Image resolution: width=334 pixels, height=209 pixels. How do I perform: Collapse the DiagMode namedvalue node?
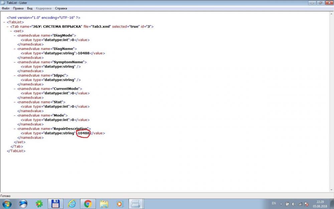15,35
